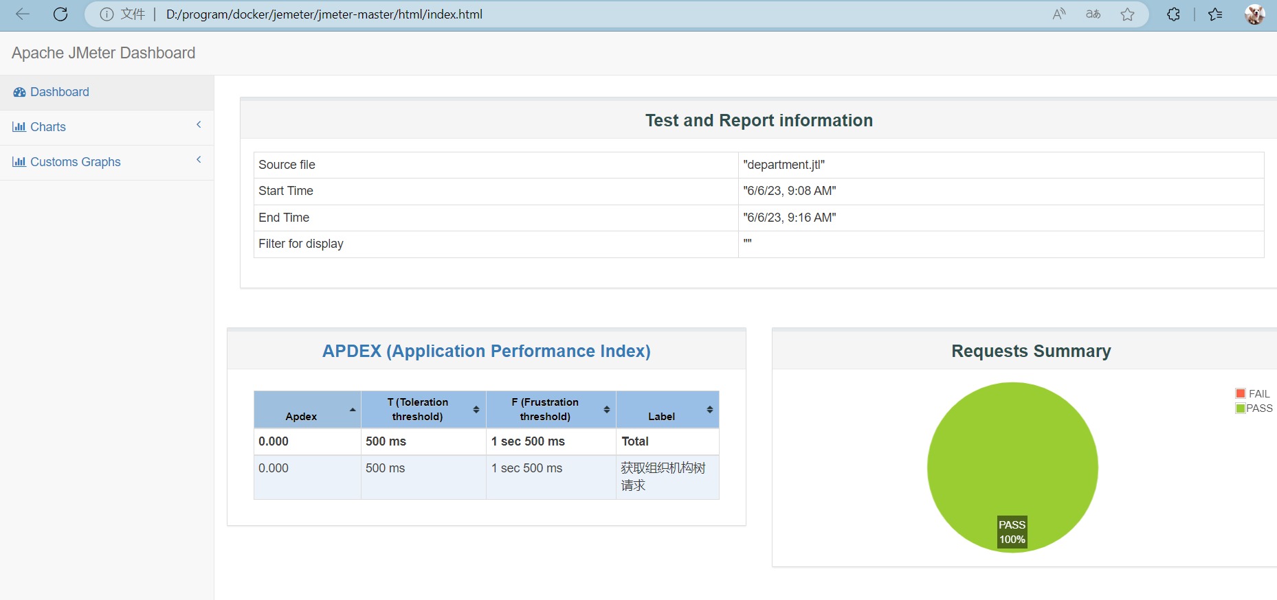The width and height of the screenshot is (1277, 600).
Task: Click the "Source file" row label
Action: pyautogui.click(x=287, y=165)
